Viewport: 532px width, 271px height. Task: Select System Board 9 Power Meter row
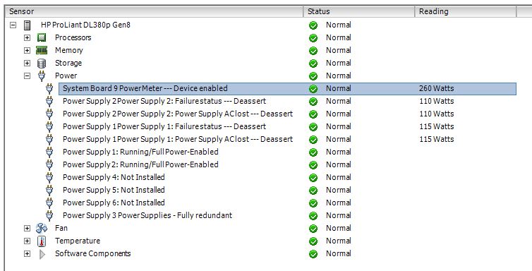pos(287,88)
